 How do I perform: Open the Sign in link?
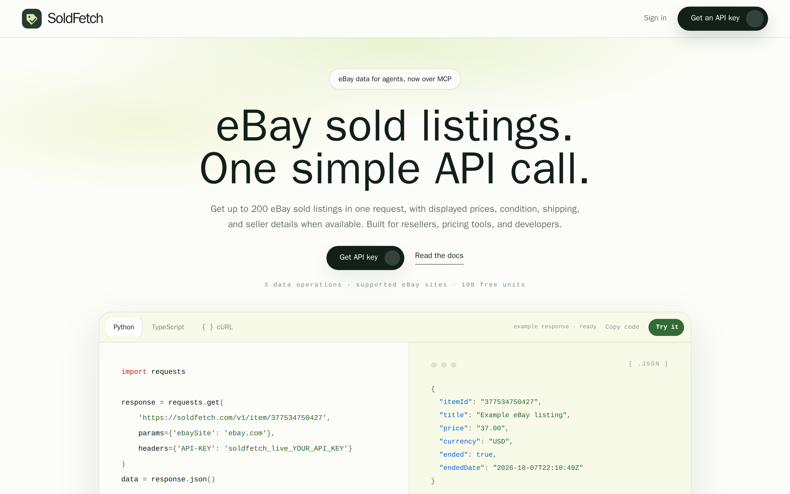[655, 18]
